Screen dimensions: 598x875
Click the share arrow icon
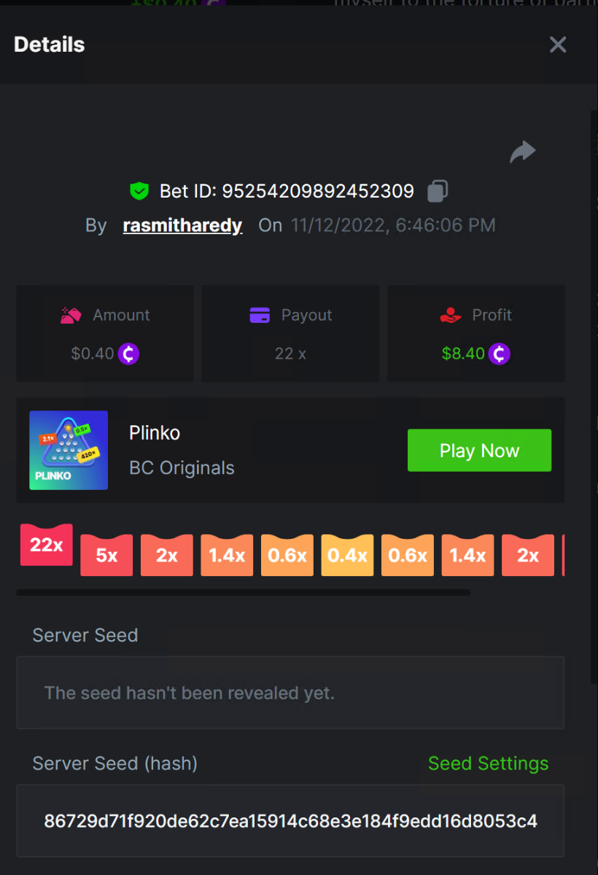[522, 152]
